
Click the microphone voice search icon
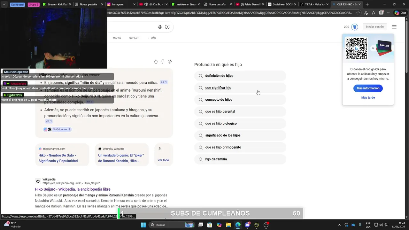[160, 27]
